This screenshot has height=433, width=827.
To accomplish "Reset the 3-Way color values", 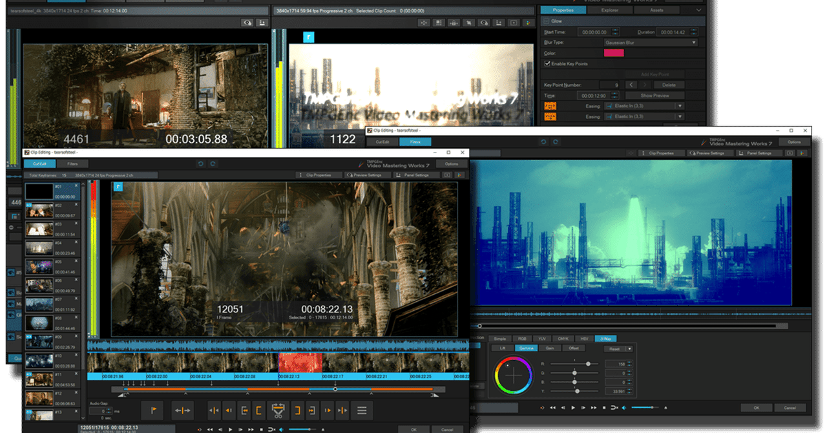I will (x=614, y=349).
